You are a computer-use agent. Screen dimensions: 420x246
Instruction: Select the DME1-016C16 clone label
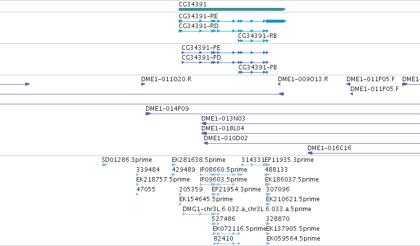click(329, 148)
